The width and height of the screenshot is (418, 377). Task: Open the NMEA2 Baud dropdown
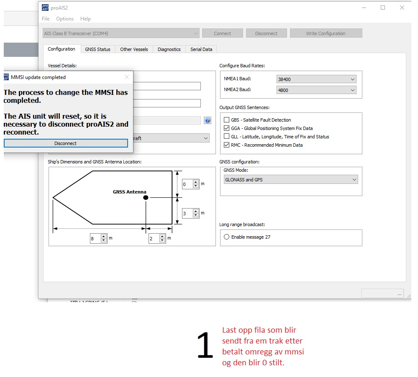point(316,90)
